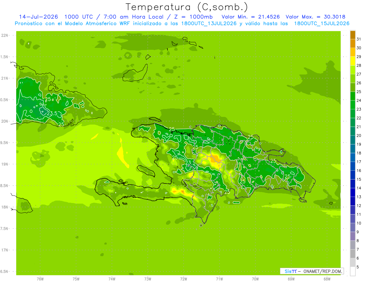
Task: Click the '19N' latitude label
Action: coord(5,164)
